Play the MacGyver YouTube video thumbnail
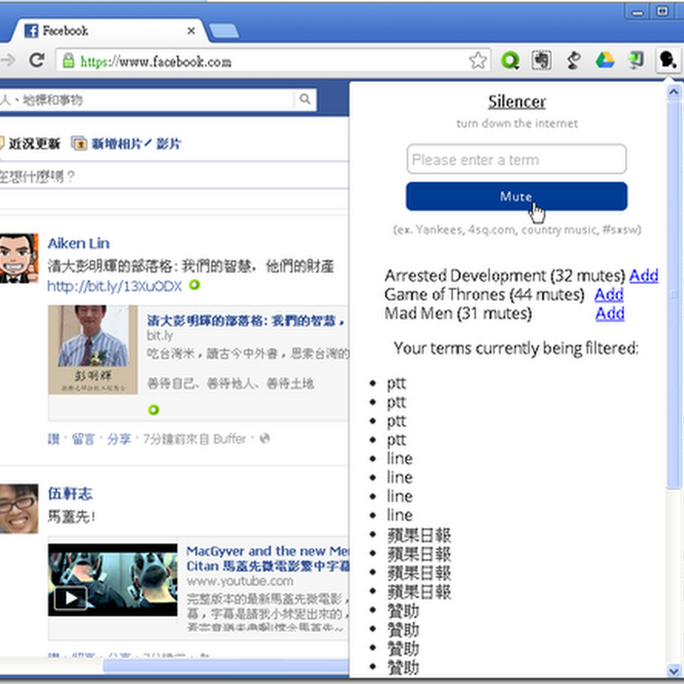Viewport: 684px width, 684px height. (113, 580)
